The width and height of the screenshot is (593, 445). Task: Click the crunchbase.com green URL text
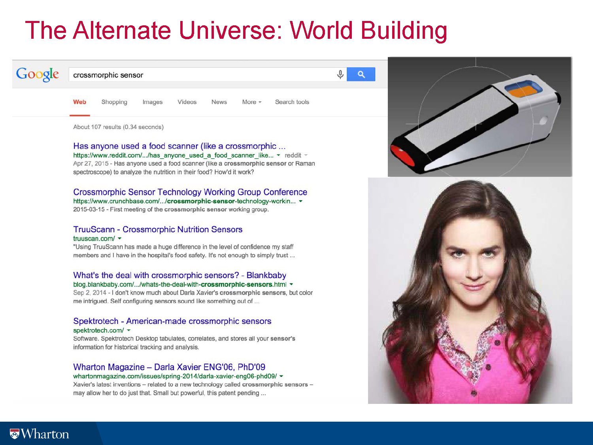pyautogui.click(x=184, y=201)
